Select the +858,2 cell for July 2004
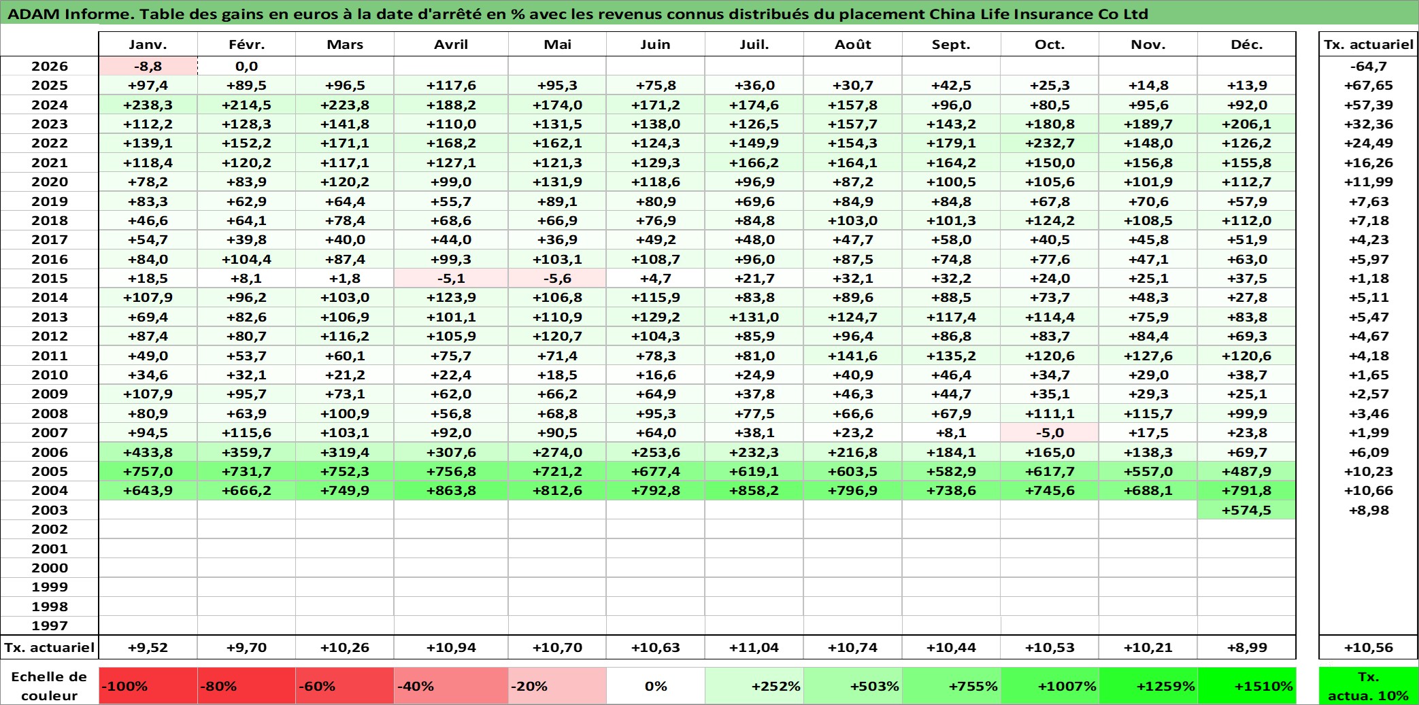Image resolution: width=1419 pixels, height=705 pixels. [754, 490]
